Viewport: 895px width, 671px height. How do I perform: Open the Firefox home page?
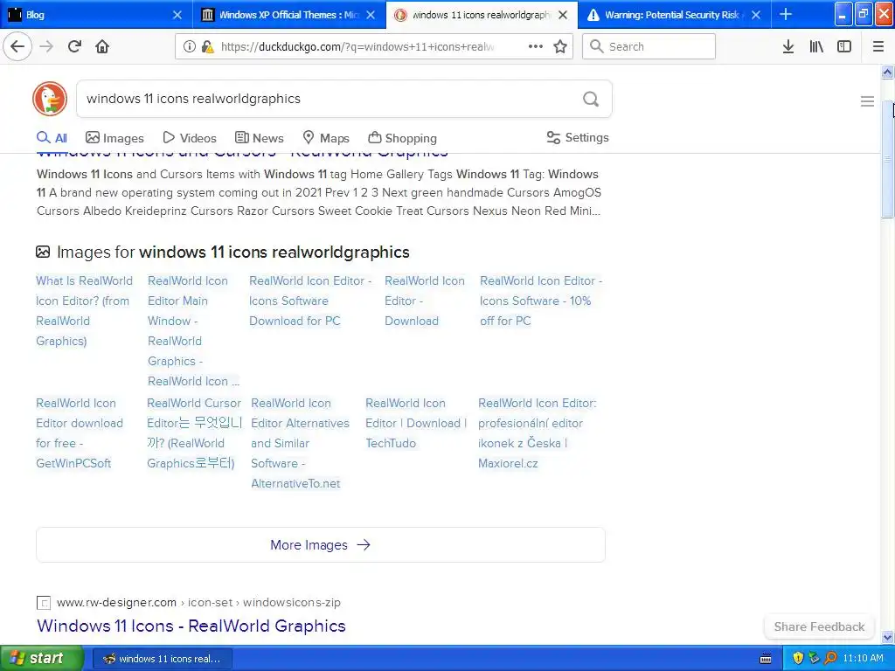pyautogui.click(x=102, y=46)
